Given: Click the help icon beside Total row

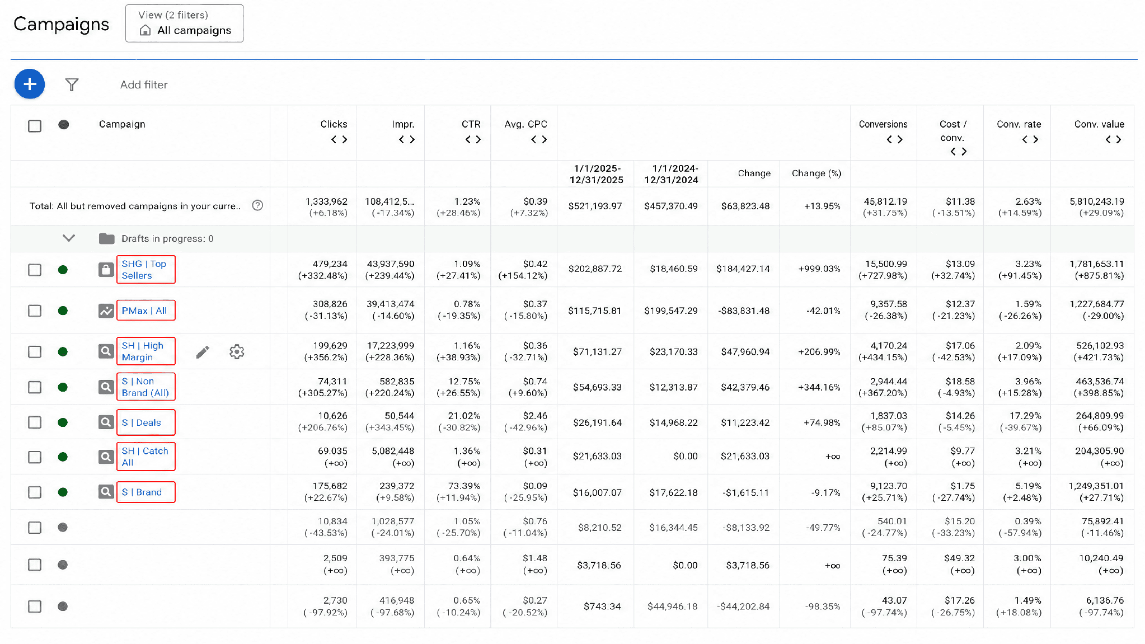Looking at the screenshot, I should pyautogui.click(x=257, y=205).
